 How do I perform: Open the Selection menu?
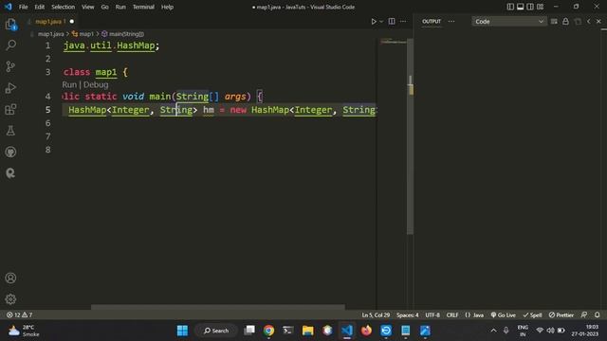[x=64, y=7]
